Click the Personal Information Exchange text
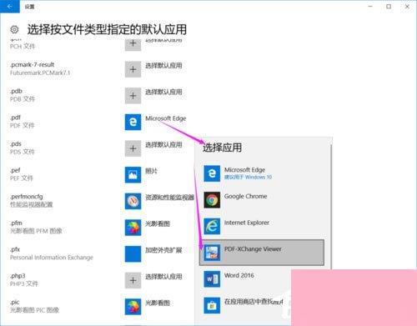Screen dimensions: 417x326 (x=52, y=258)
